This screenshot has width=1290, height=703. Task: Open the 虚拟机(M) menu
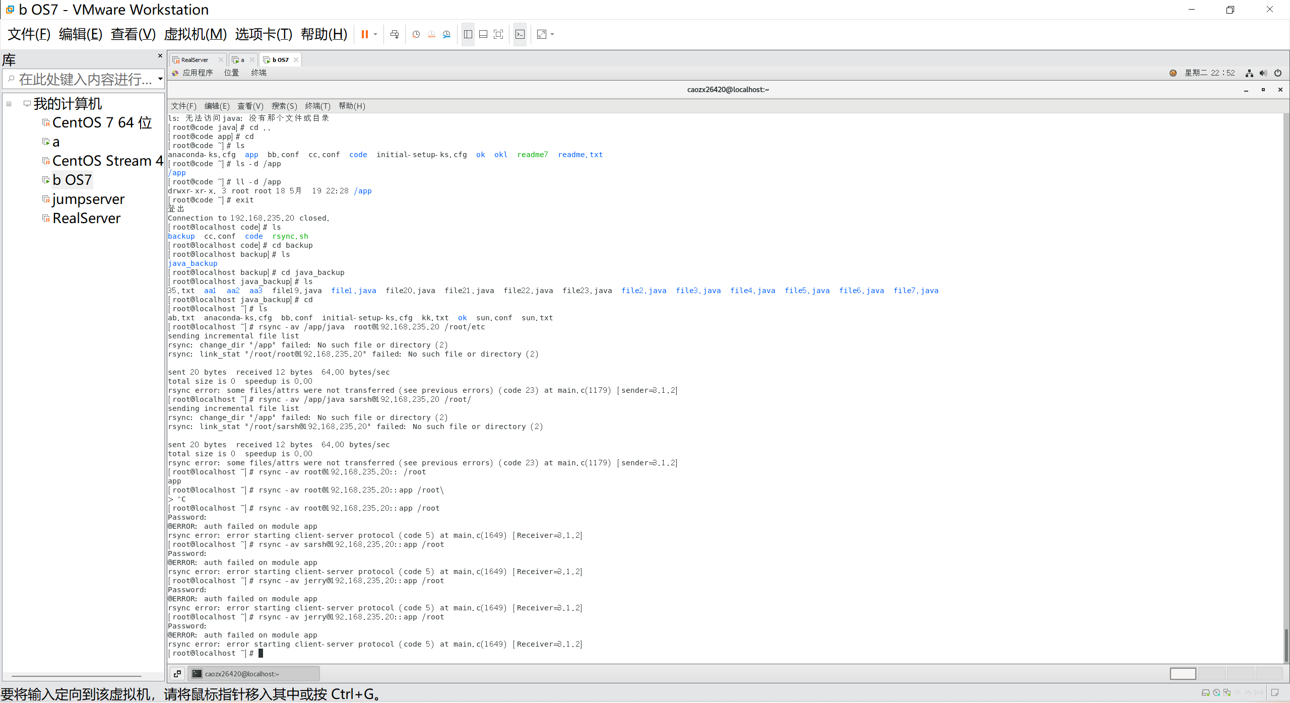[x=195, y=34]
